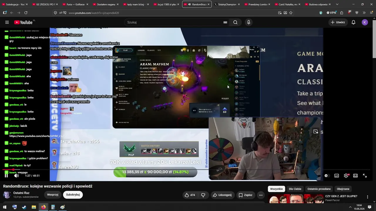Select the Wszystkie filter chip
The width and height of the screenshot is (376, 211).
(x=276, y=189)
